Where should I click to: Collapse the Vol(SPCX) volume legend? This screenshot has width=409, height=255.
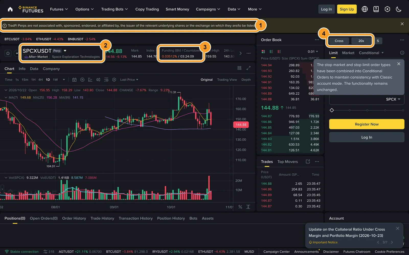tap(6, 177)
